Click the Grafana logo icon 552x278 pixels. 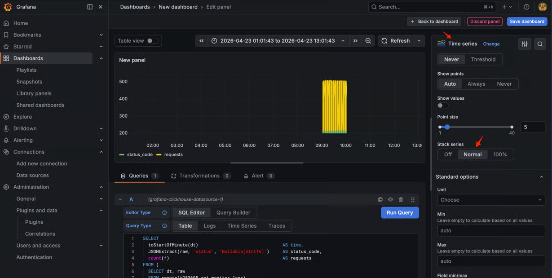8,7
